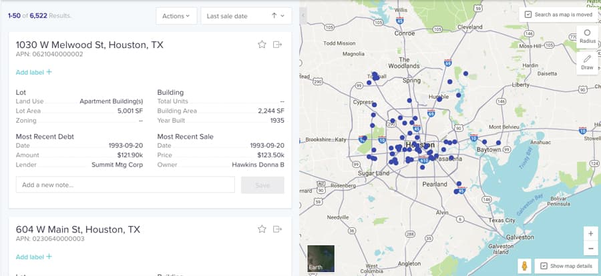This screenshot has width=601, height=276.
Task: Click export icon for 604 W Main St
Action: tap(278, 229)
